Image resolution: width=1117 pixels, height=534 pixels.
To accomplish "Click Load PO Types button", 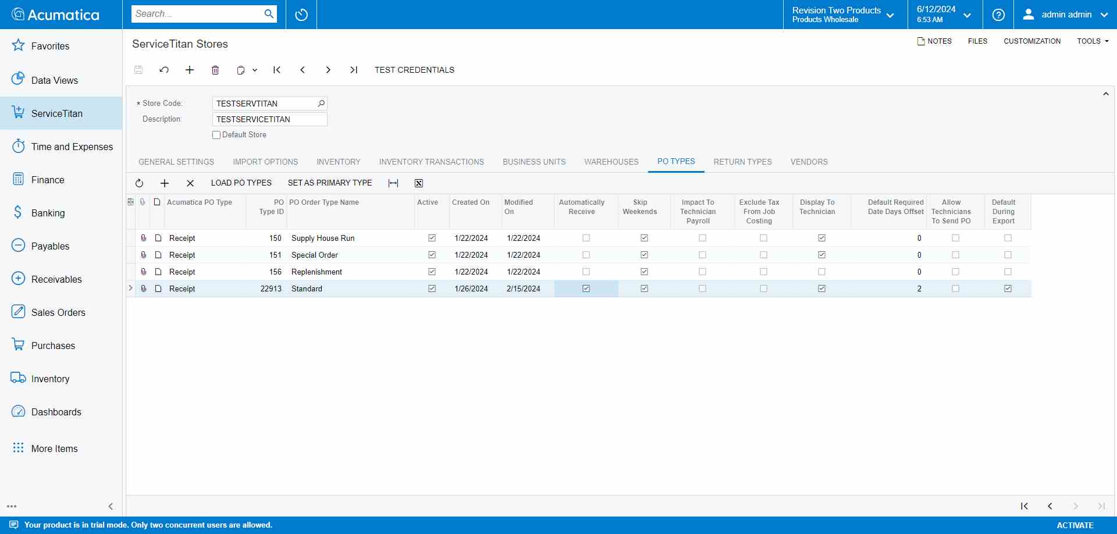I will (x=241, y=183).
